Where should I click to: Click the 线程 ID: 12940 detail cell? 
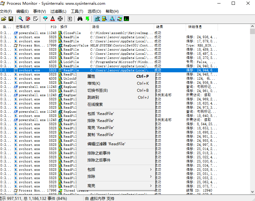click(x=199, y=190)
